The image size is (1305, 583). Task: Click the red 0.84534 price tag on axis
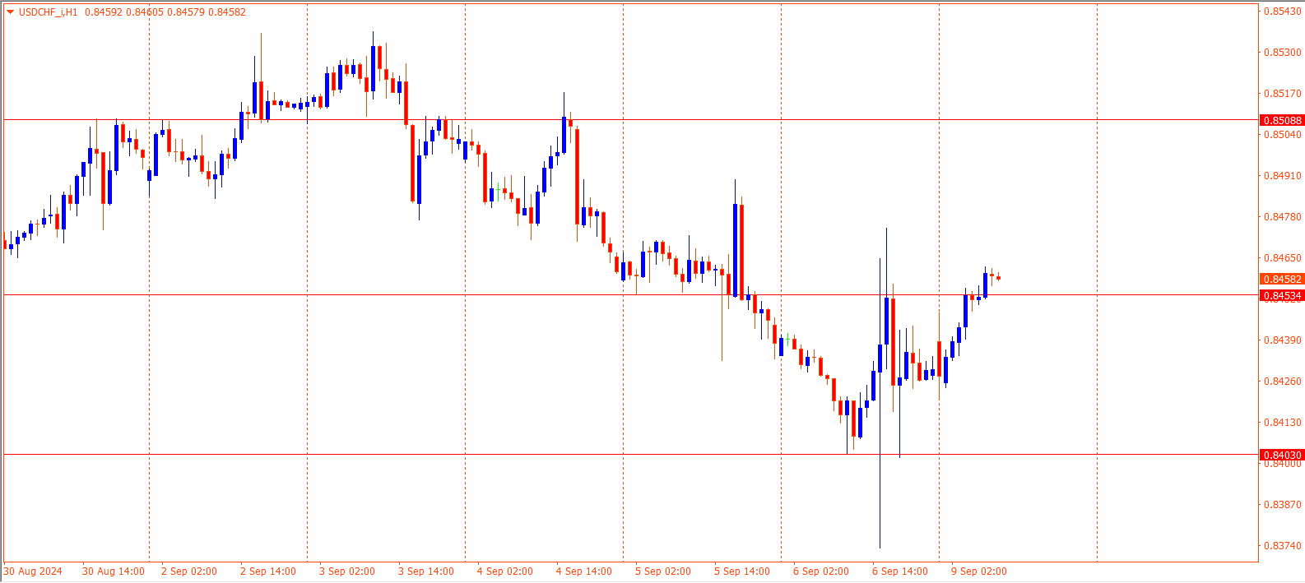[1282, 295]
